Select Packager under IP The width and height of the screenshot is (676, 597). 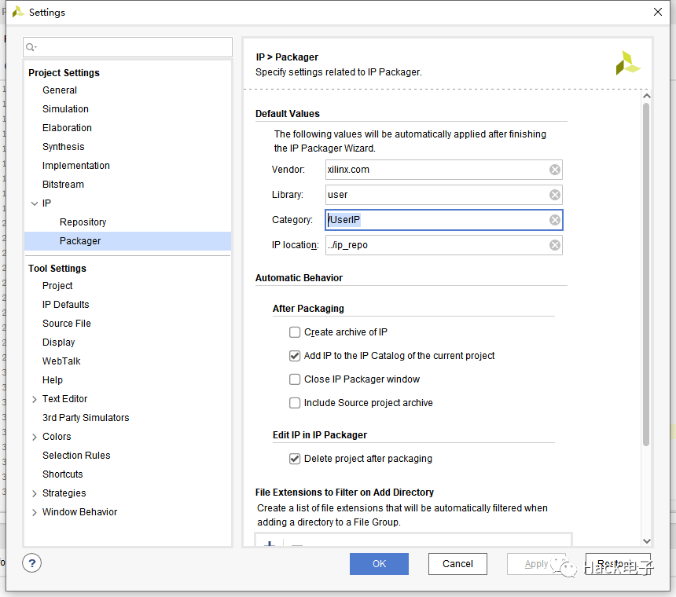tap(80, 241)
